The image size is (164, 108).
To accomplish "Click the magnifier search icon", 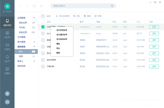I will 112,6.
